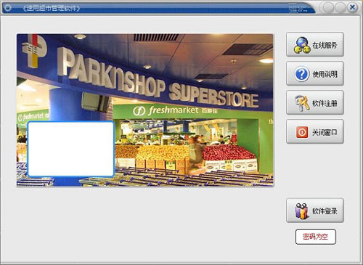Open the 使用说明 instructions button
Screen dimensions: 363x265
point(315,73)
